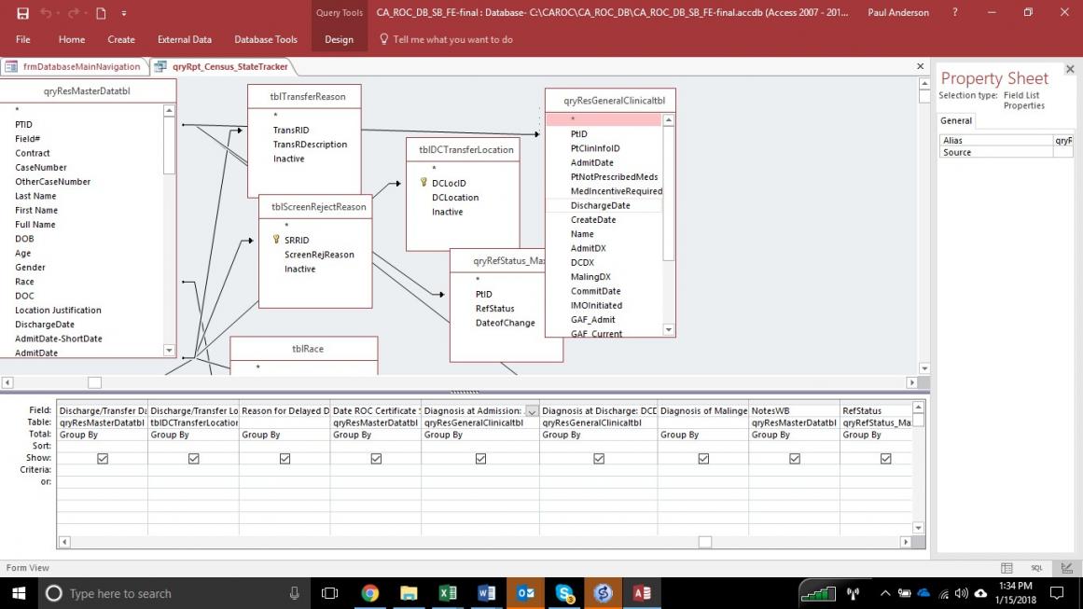Viewport: 1083px width, 609px height.
Task: Switch to Datasheet View in status bar
Action: (x=1007, y=568)
